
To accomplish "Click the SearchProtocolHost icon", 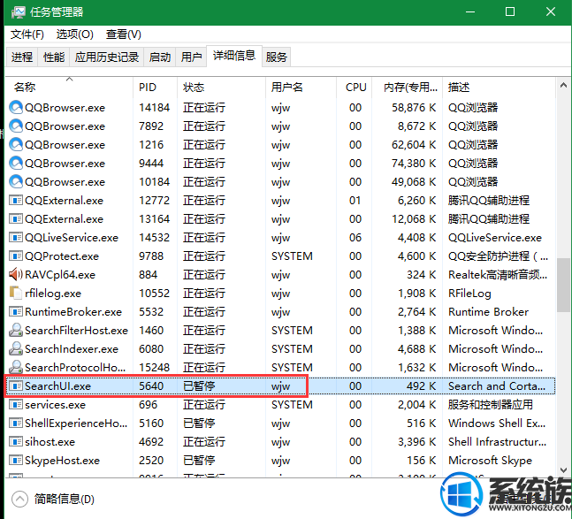I will point(16,367).
